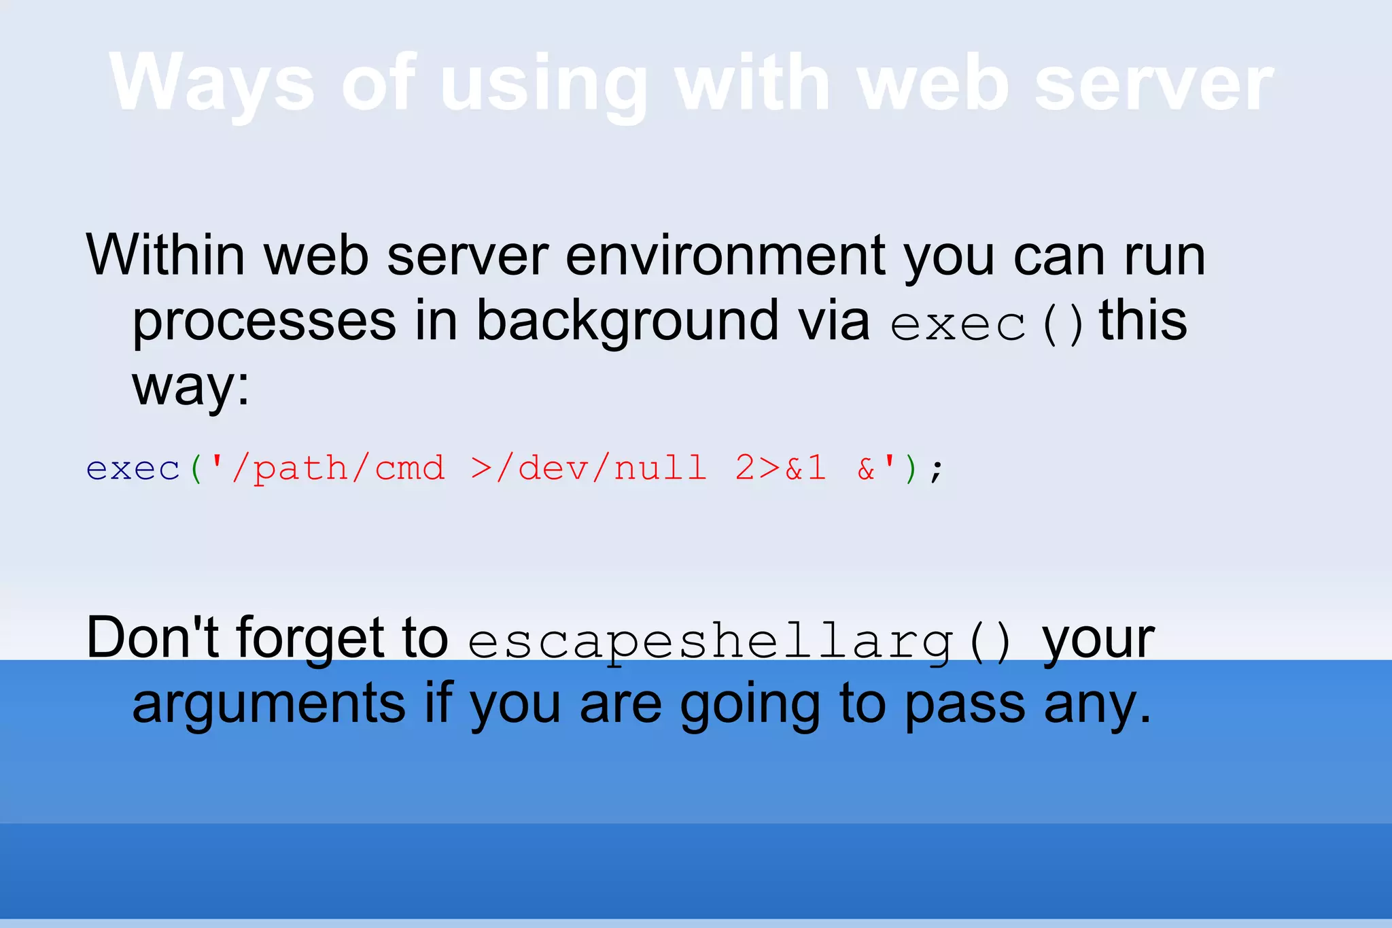Click the word 'server' in the slide title
Screen dimensions: 1392x928
tap(1153, 83)
